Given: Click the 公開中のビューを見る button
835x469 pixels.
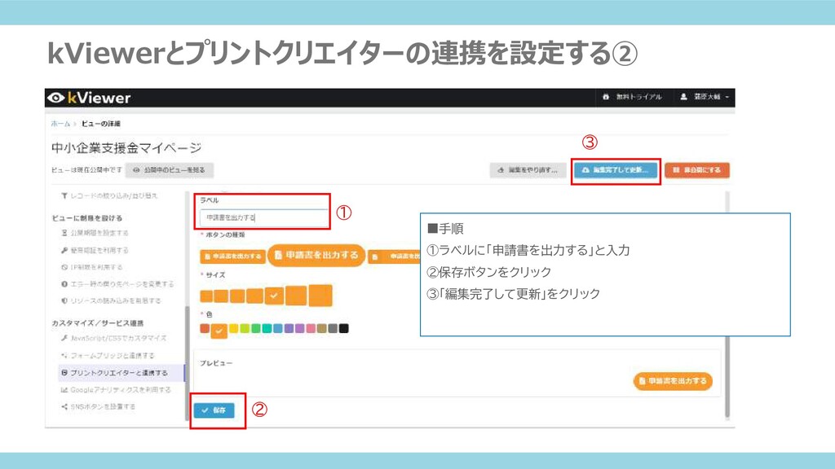Looking at the screenshot, I should pyautogui.click(x=170, y=170).
